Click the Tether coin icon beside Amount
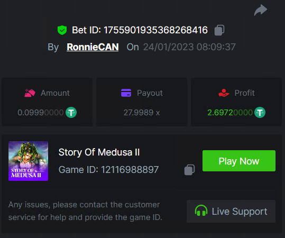 (71, 113)
